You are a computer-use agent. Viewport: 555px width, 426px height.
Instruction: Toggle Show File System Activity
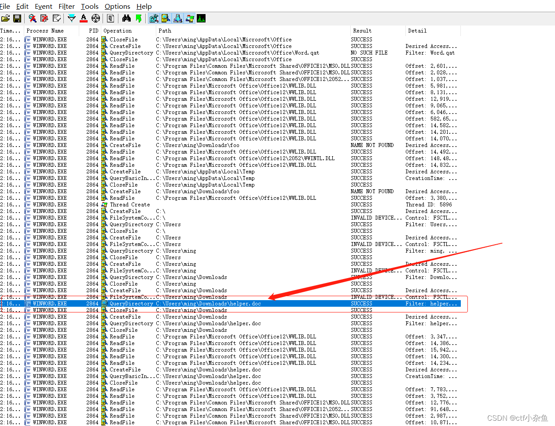(165, 18)
